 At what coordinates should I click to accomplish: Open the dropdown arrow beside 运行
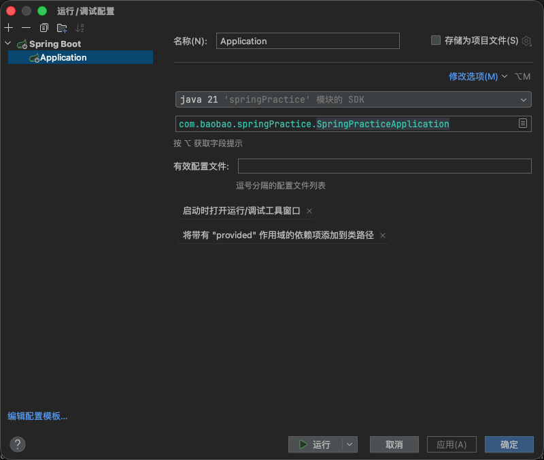point(350,444)
